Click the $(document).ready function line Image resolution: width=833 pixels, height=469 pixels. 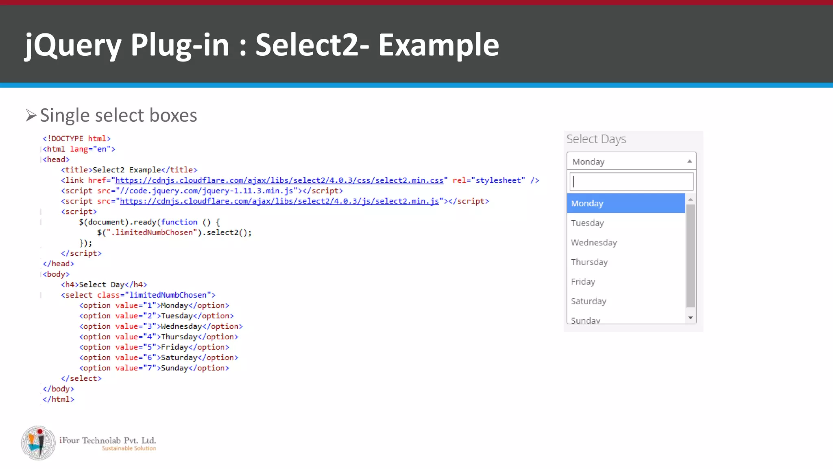(x=149, y=222)
